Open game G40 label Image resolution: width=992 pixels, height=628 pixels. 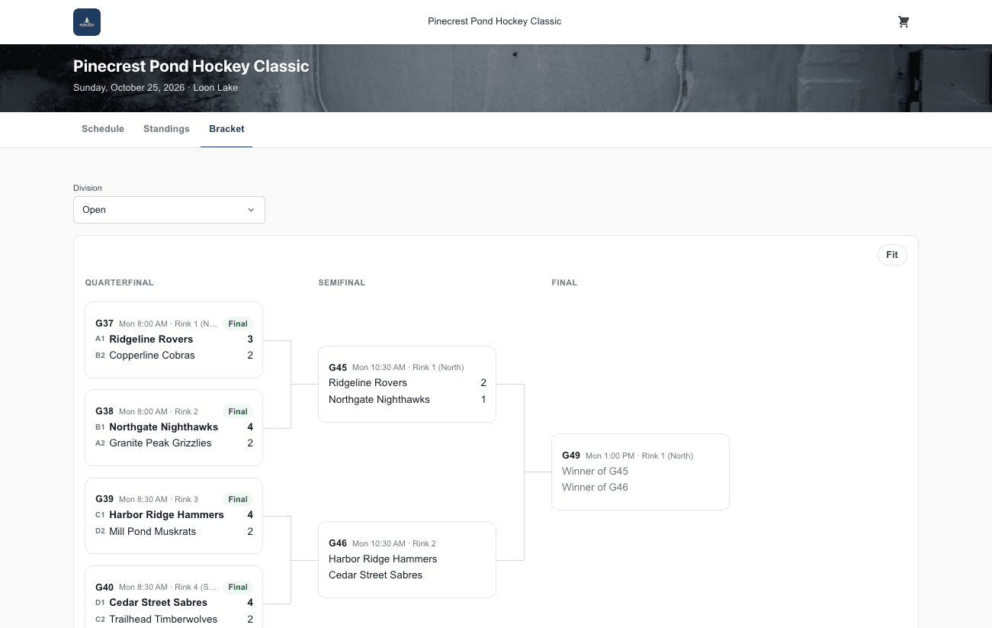[104, 587]
